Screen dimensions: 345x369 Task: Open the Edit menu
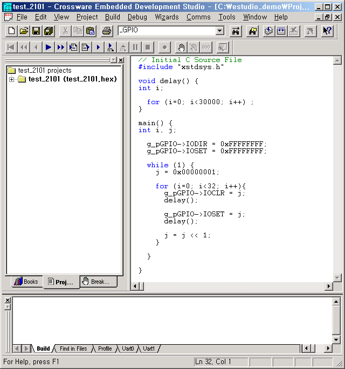click(40, 17)
